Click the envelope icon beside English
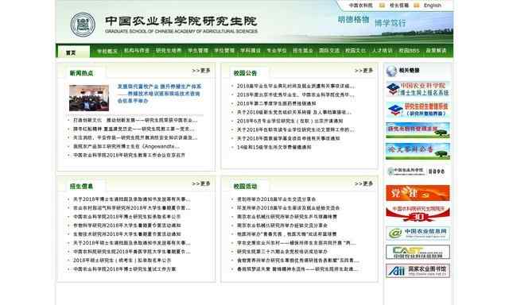Image resolution: width=509 pixels, height=305 pixels. [417, 6]
